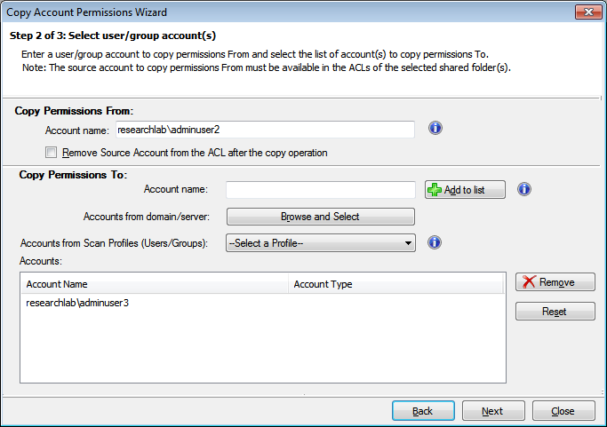Click info icon beside Select a Profile dropdown

click(435, 242)
